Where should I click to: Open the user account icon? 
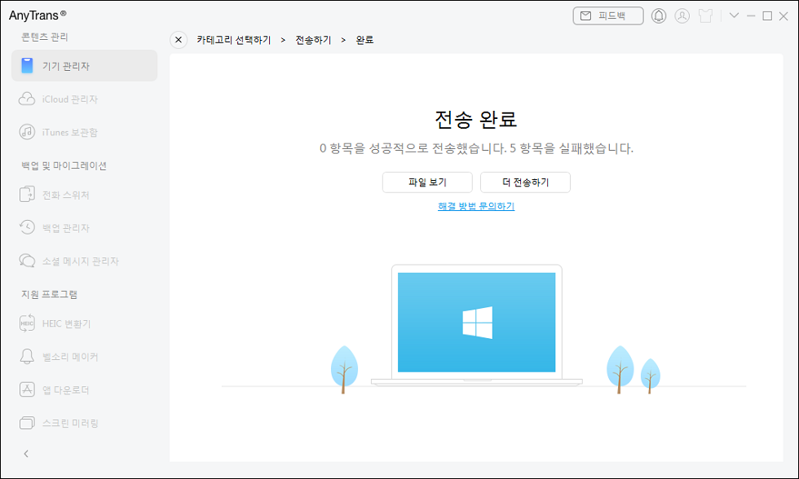click(682, 15)
